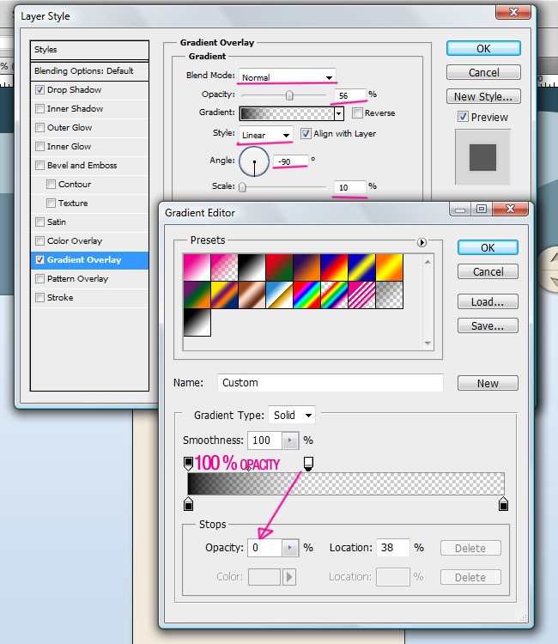Open the Style dropdown set to Linear
Image resolution: width=558 pixels, height=644 pixels.
tap(265, 135)
